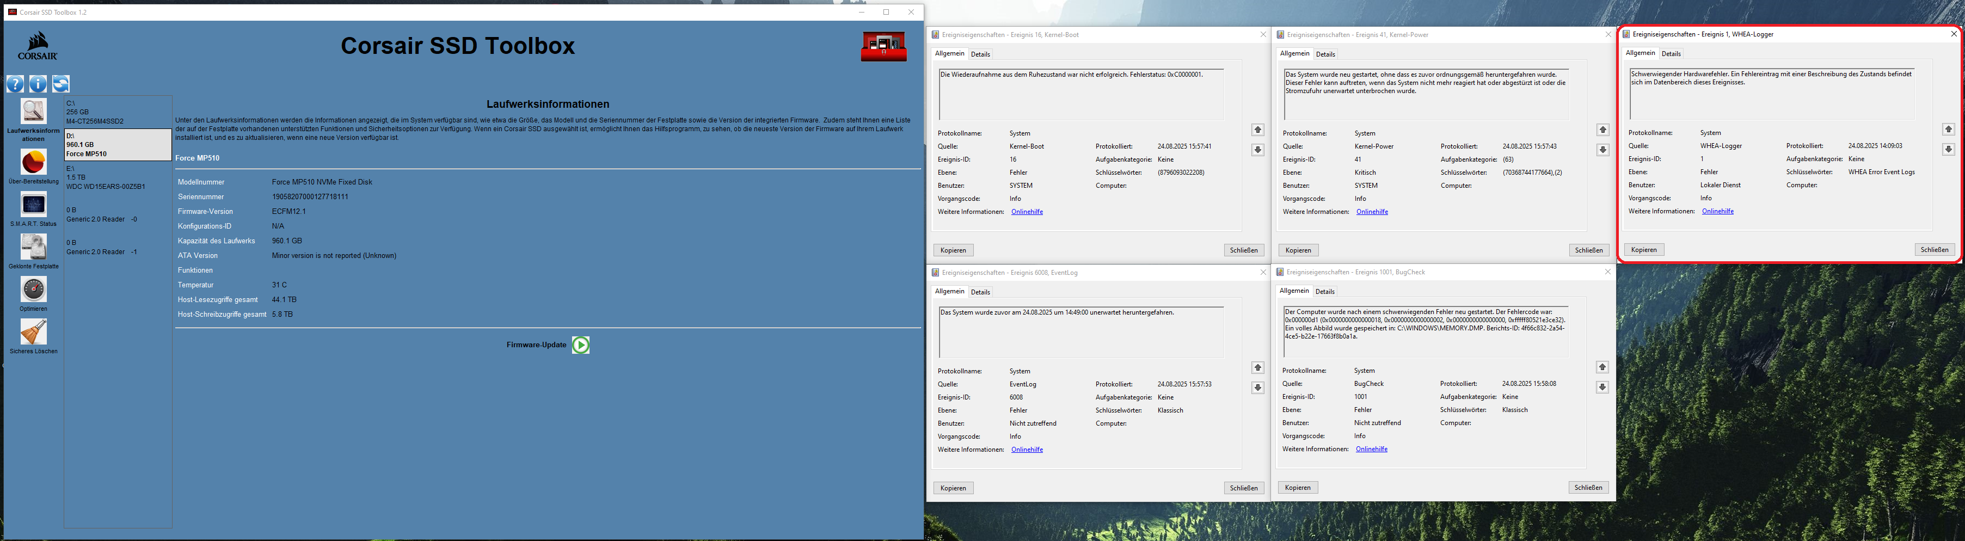
Task: Open the S.M.A.R.T. Status icon
Action: point(34,205)
